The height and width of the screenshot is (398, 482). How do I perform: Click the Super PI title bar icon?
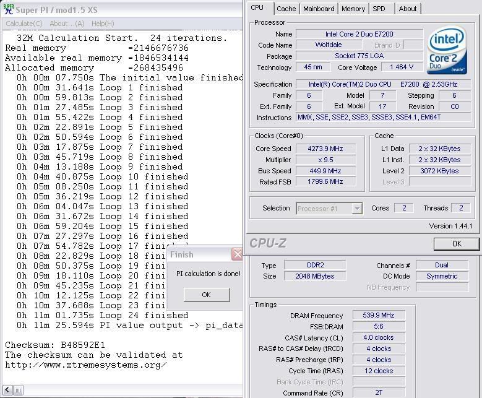pos(8,9)
